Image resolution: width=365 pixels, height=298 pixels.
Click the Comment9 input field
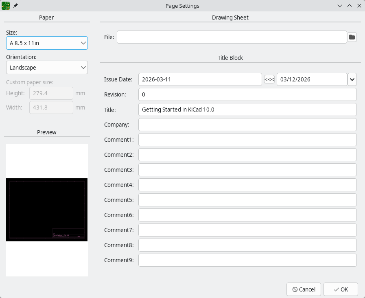247,260
